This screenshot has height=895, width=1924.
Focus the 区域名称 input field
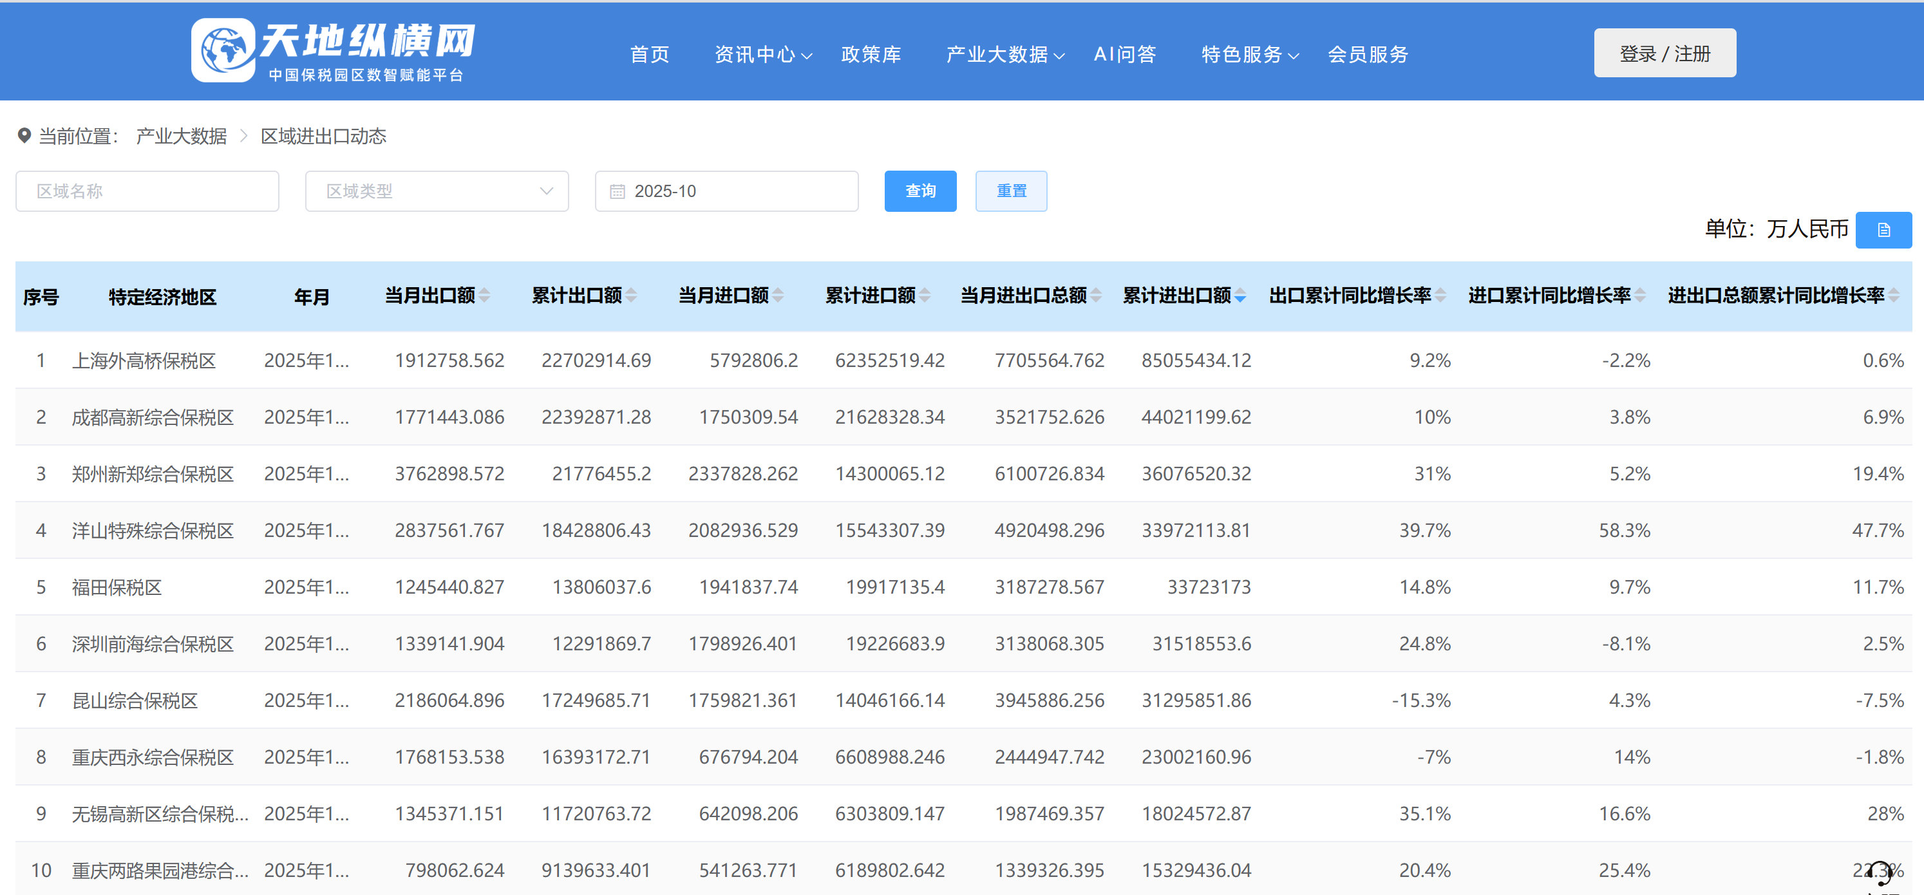pos(147,192)
